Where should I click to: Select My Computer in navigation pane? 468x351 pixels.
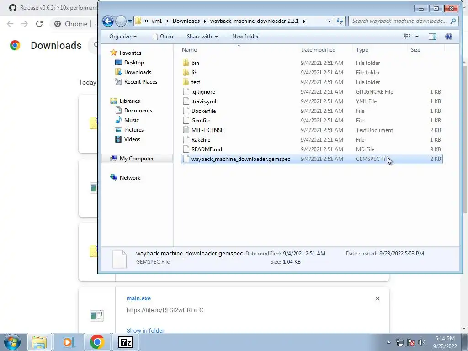pyautogui.click(x=137, y=159)
